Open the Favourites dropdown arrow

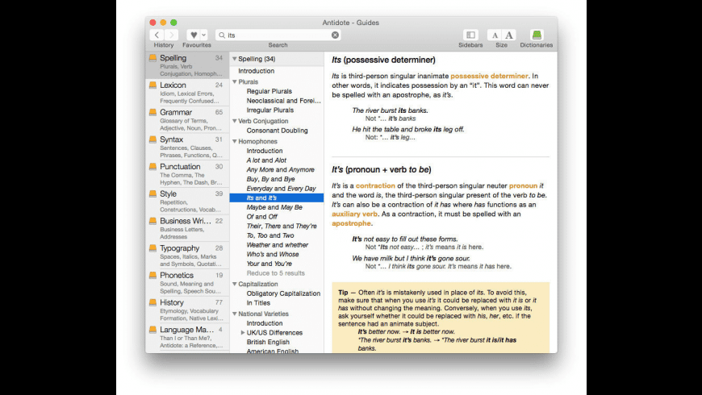pos(203,35)
